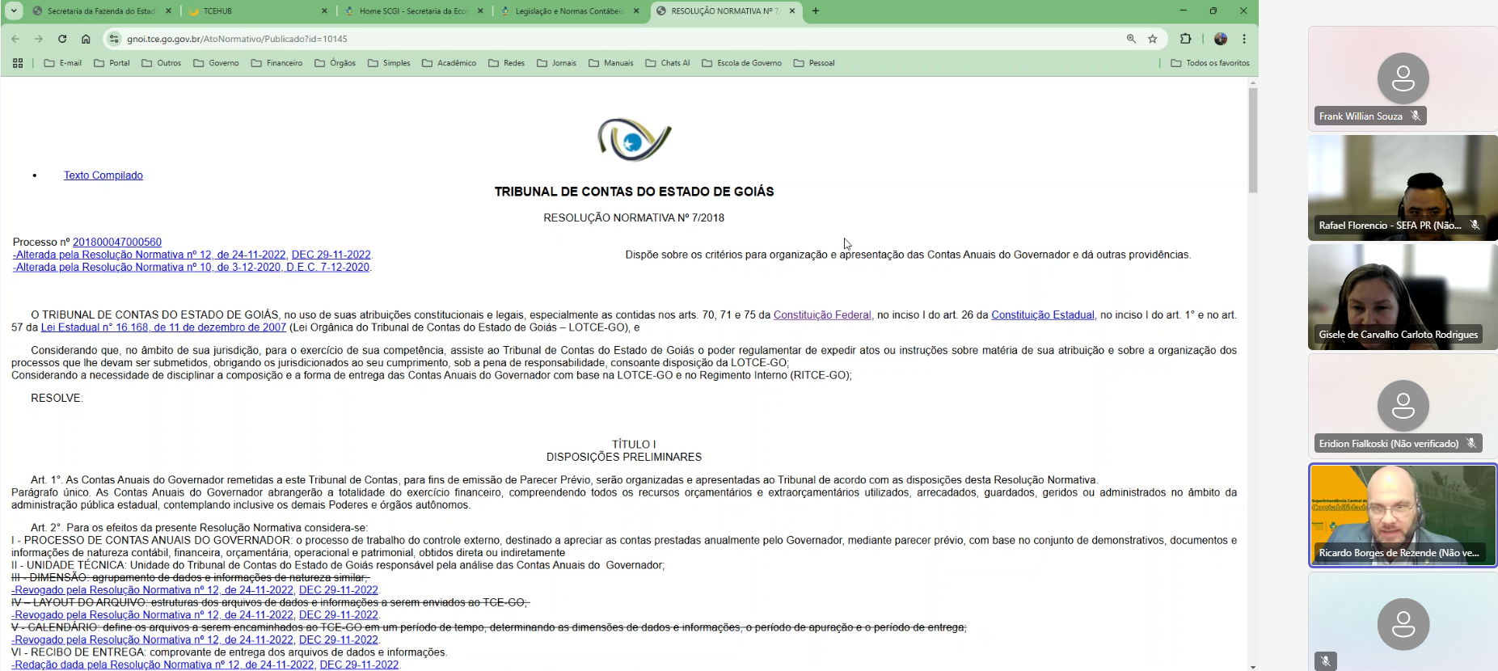
Task: Switch to the Home SCGI tab
Action: click(413, 11)
